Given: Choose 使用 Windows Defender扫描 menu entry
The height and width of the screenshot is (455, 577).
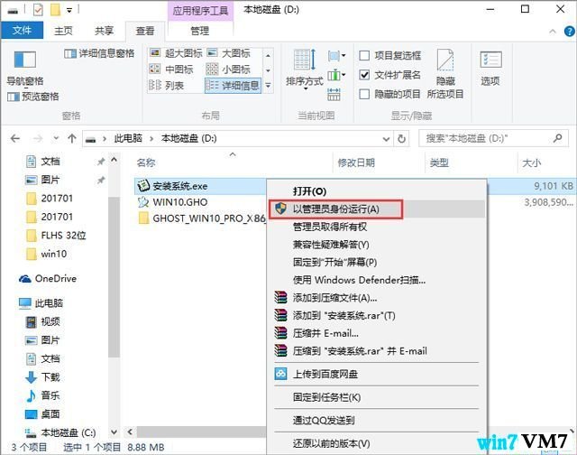Looking at the screenshot, I should click(x=378, y=281).
